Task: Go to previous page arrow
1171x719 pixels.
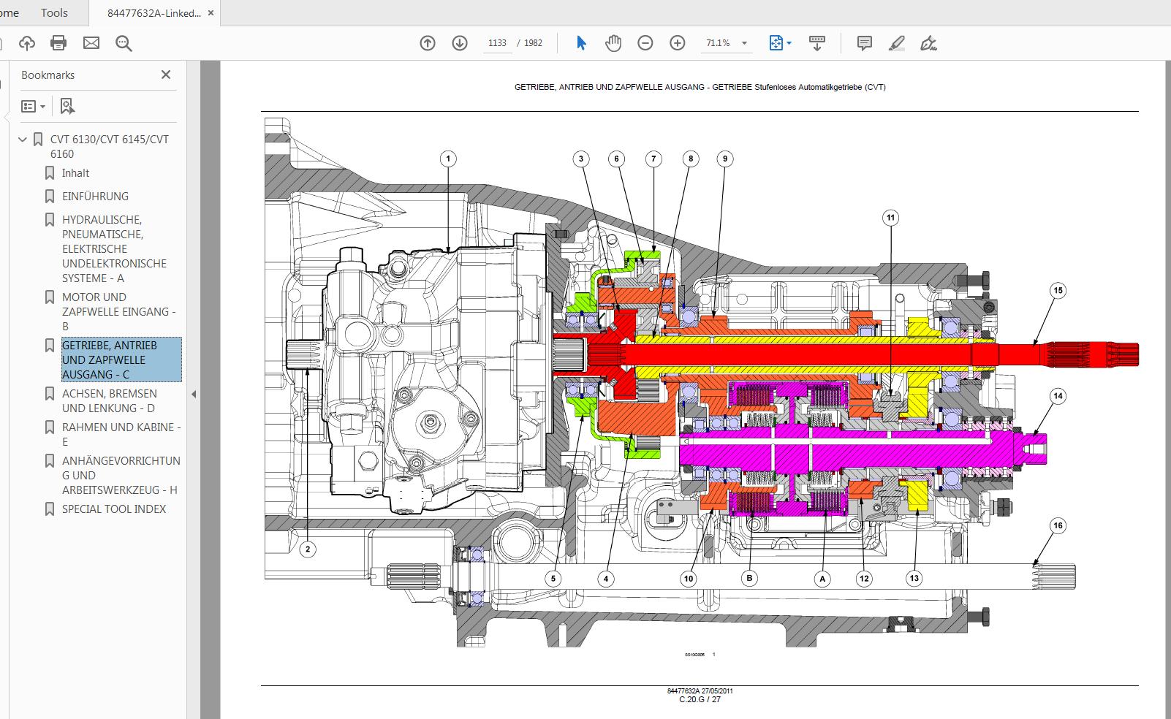Action: [x=428, y=44]
